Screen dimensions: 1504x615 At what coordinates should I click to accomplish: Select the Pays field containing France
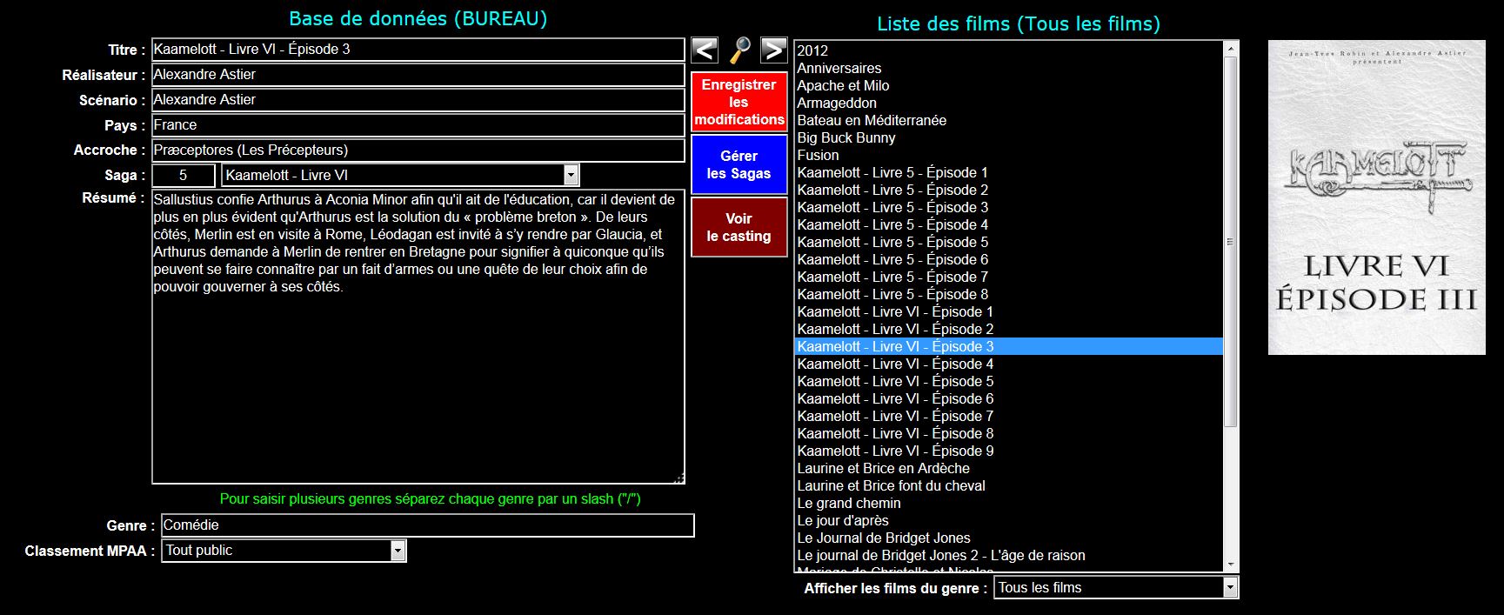418,125
